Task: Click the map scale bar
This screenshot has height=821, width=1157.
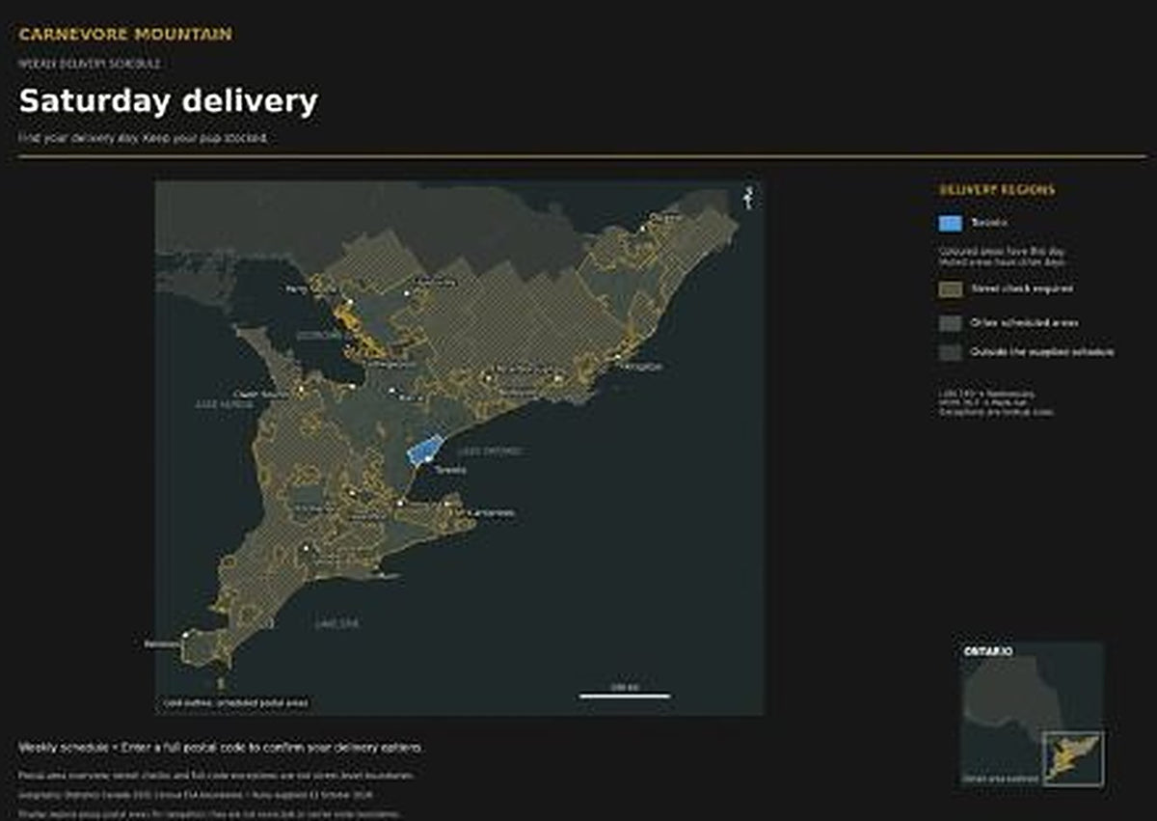Action: (x=625, y=695)
